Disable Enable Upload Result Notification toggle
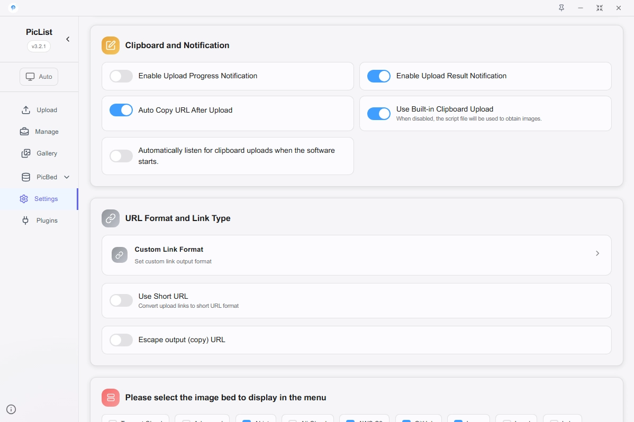The width and height of the screenshot is (634, 422). coord(378,76)
